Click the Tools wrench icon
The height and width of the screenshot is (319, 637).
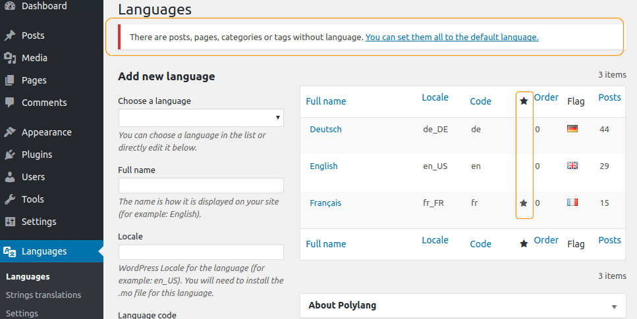pyautogui.click(x=10, y=199)
